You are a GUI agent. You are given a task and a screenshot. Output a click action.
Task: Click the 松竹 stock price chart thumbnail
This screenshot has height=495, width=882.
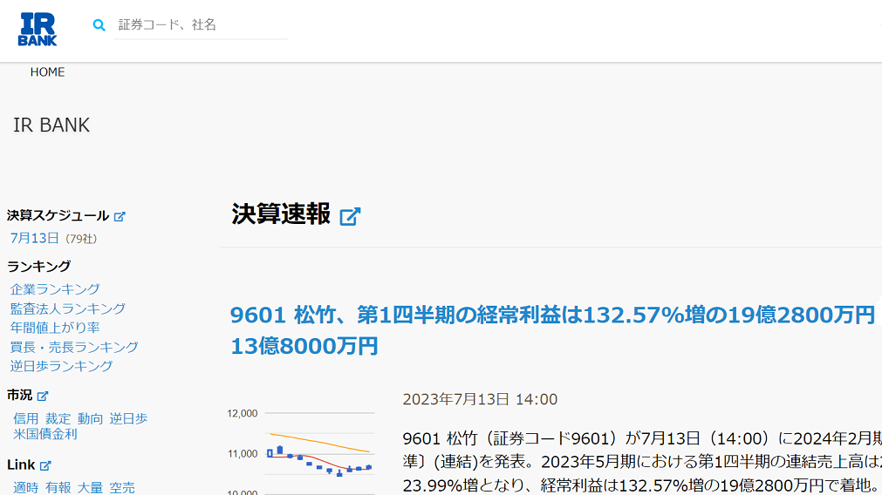pos(301,449)
